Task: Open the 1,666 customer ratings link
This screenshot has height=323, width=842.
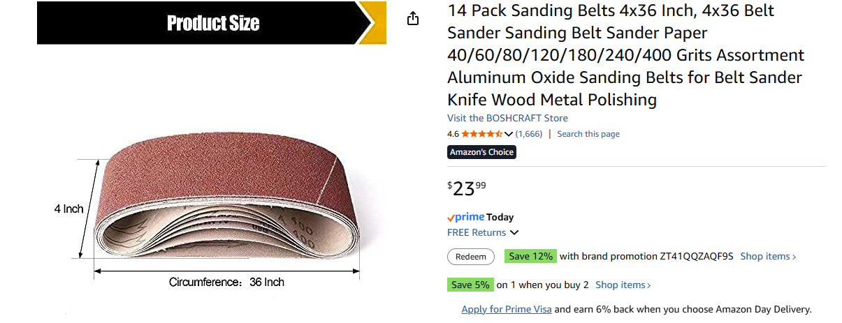Action: tap(529, 134)
